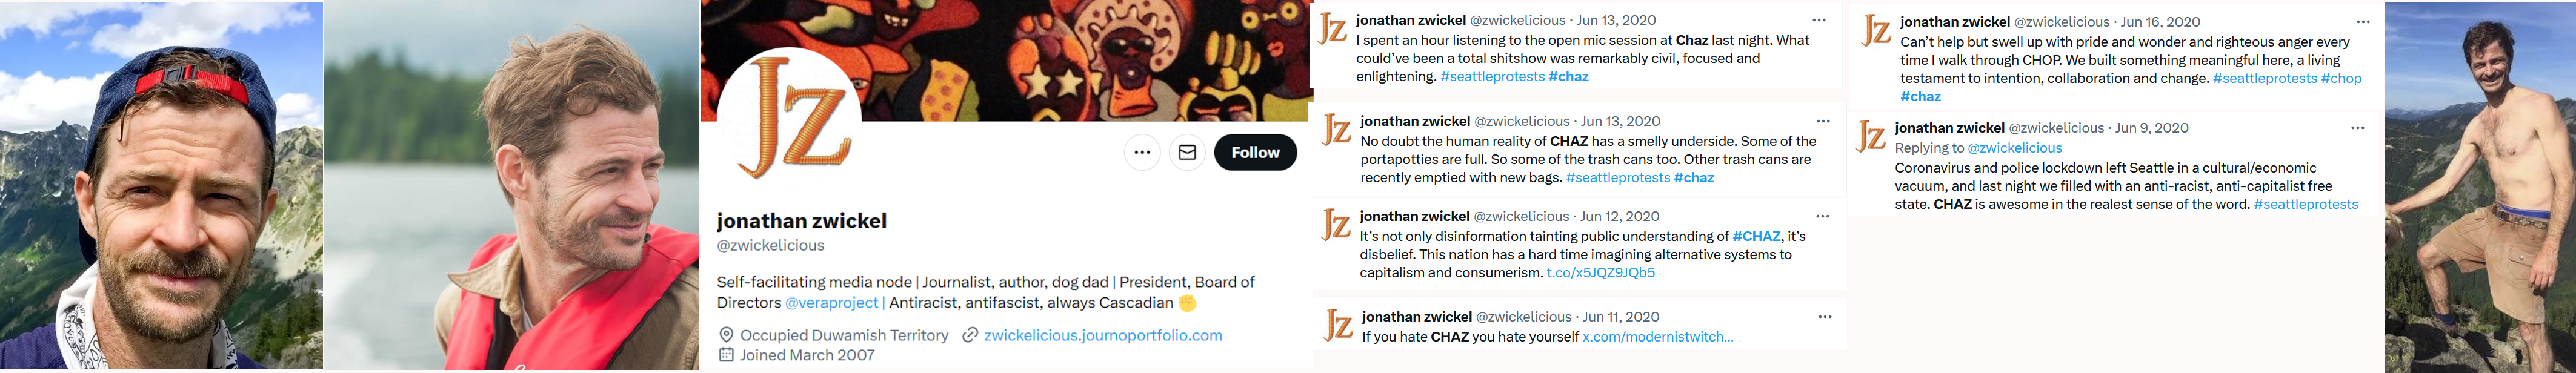Open the x.com/modernistwitch link in the Jun 11 tweet
The image size is (2576, 373).
click(1657, 337)
